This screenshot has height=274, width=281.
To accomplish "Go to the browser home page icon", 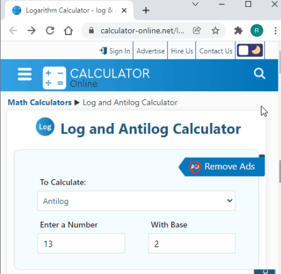I will click(68, 31).
